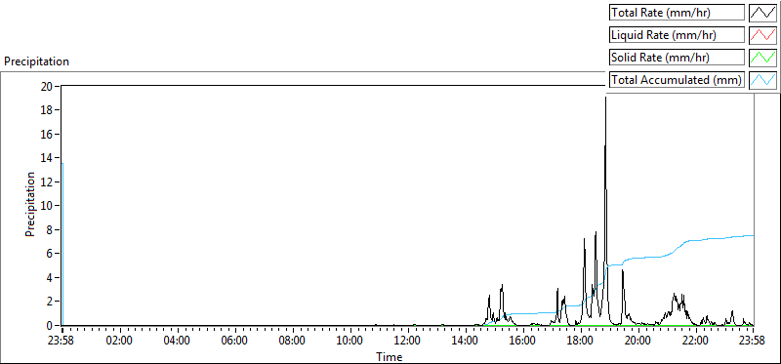
Task: Click the tallest precipitation spike near 19:00
Action: (605, 100)
